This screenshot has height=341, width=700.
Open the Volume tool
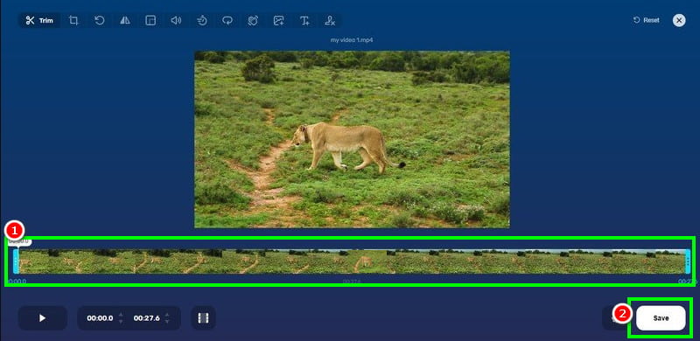point(177,20)
